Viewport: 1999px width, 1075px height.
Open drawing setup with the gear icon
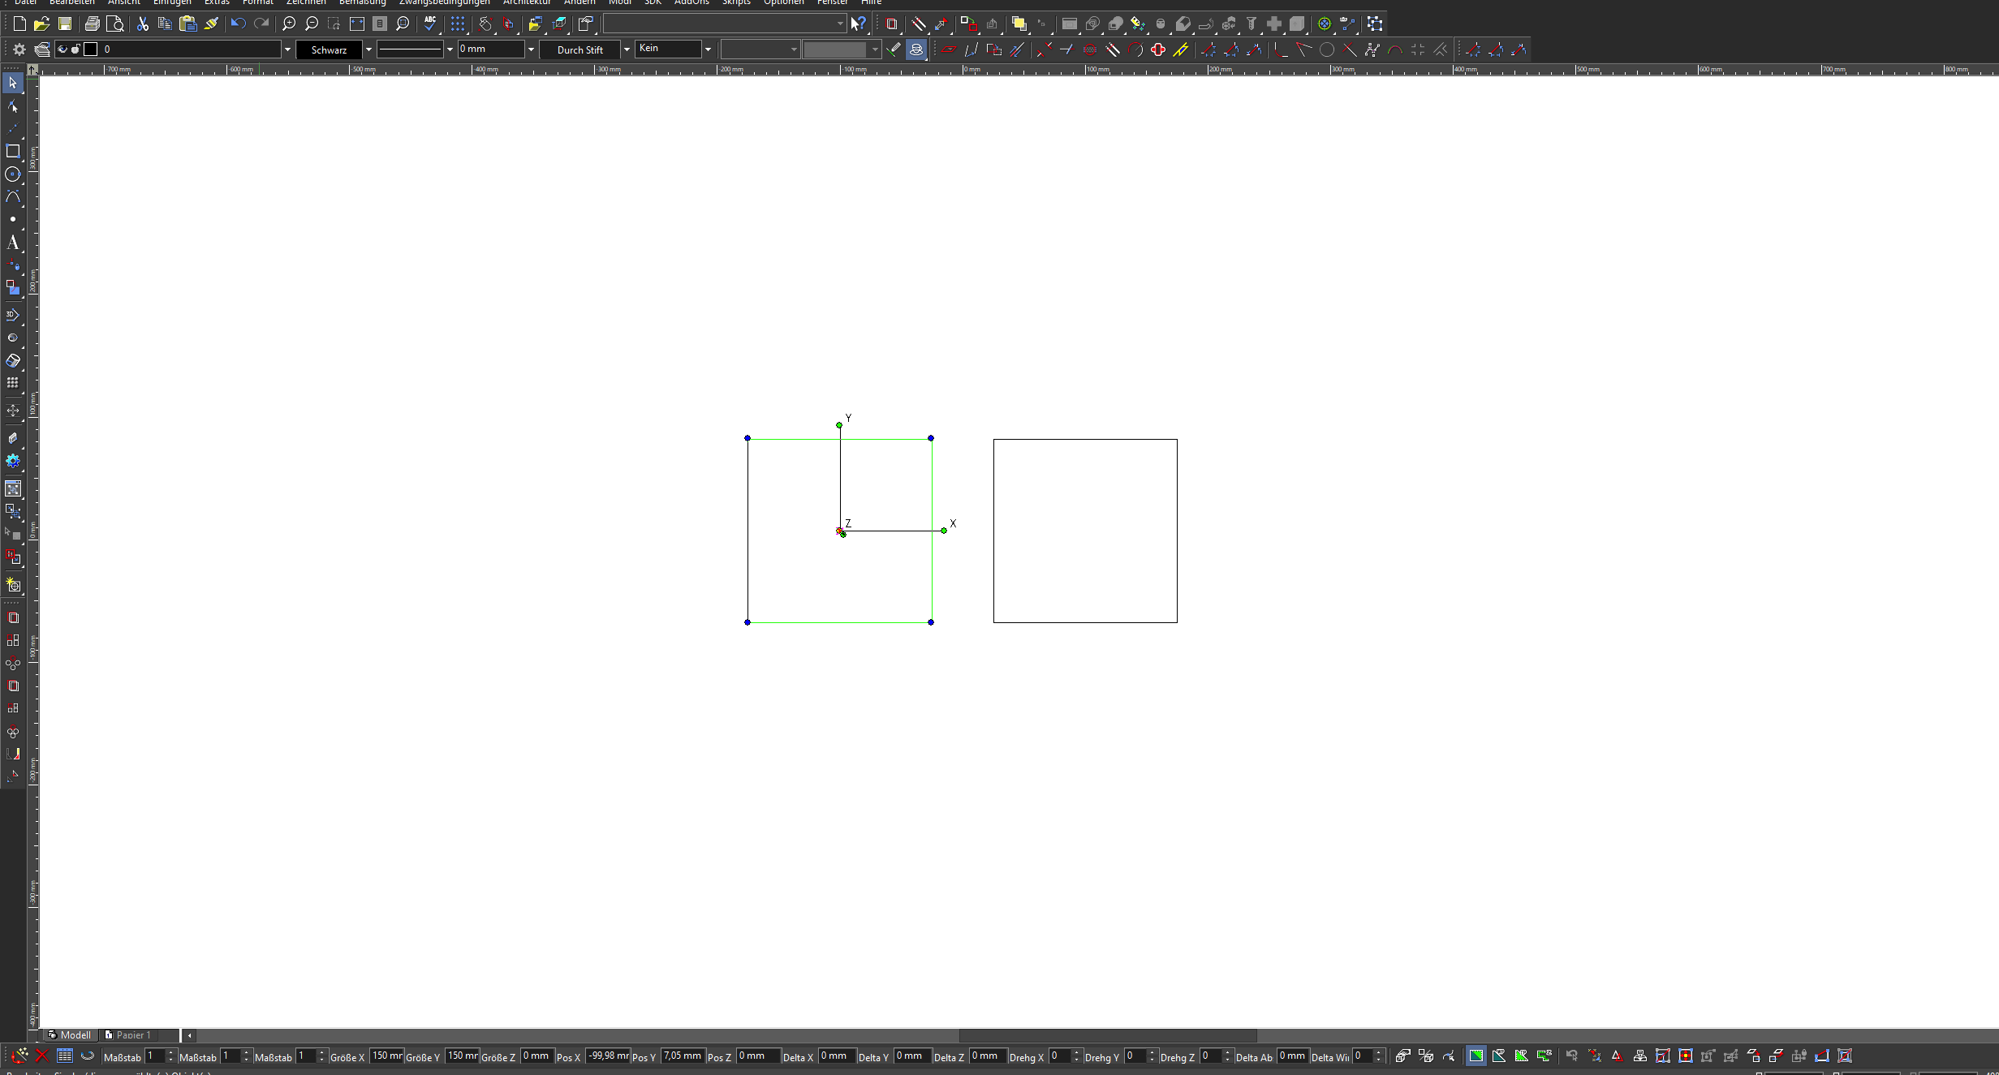coord(19,49)
